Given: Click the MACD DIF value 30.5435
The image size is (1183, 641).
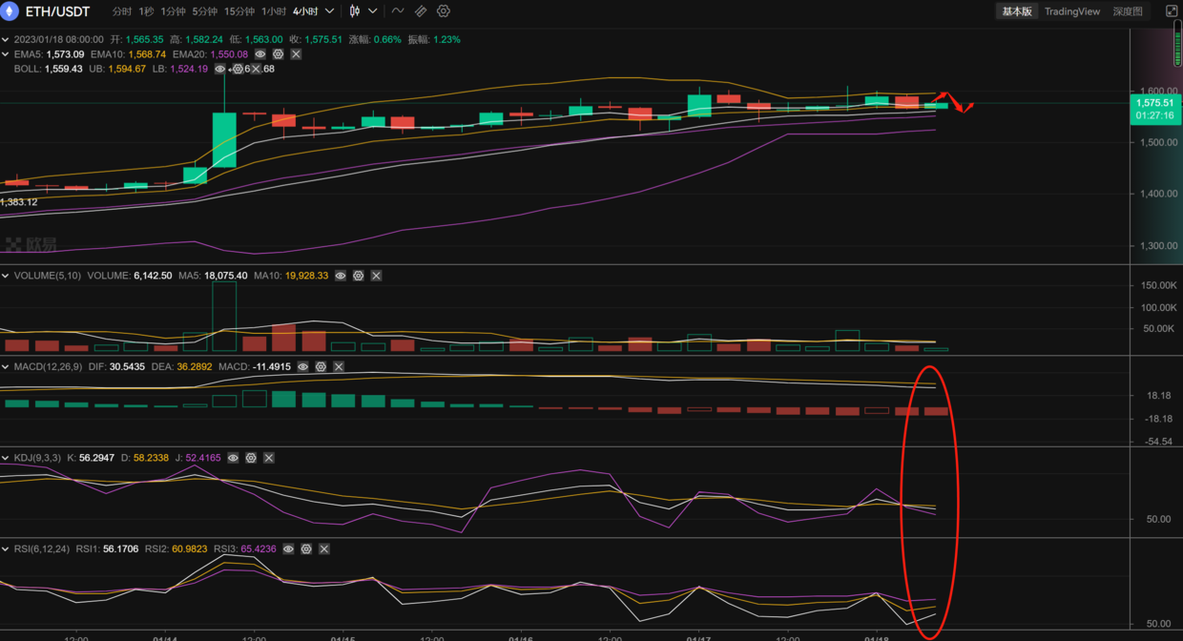Looking at the screenshot, I should point(127,366).
